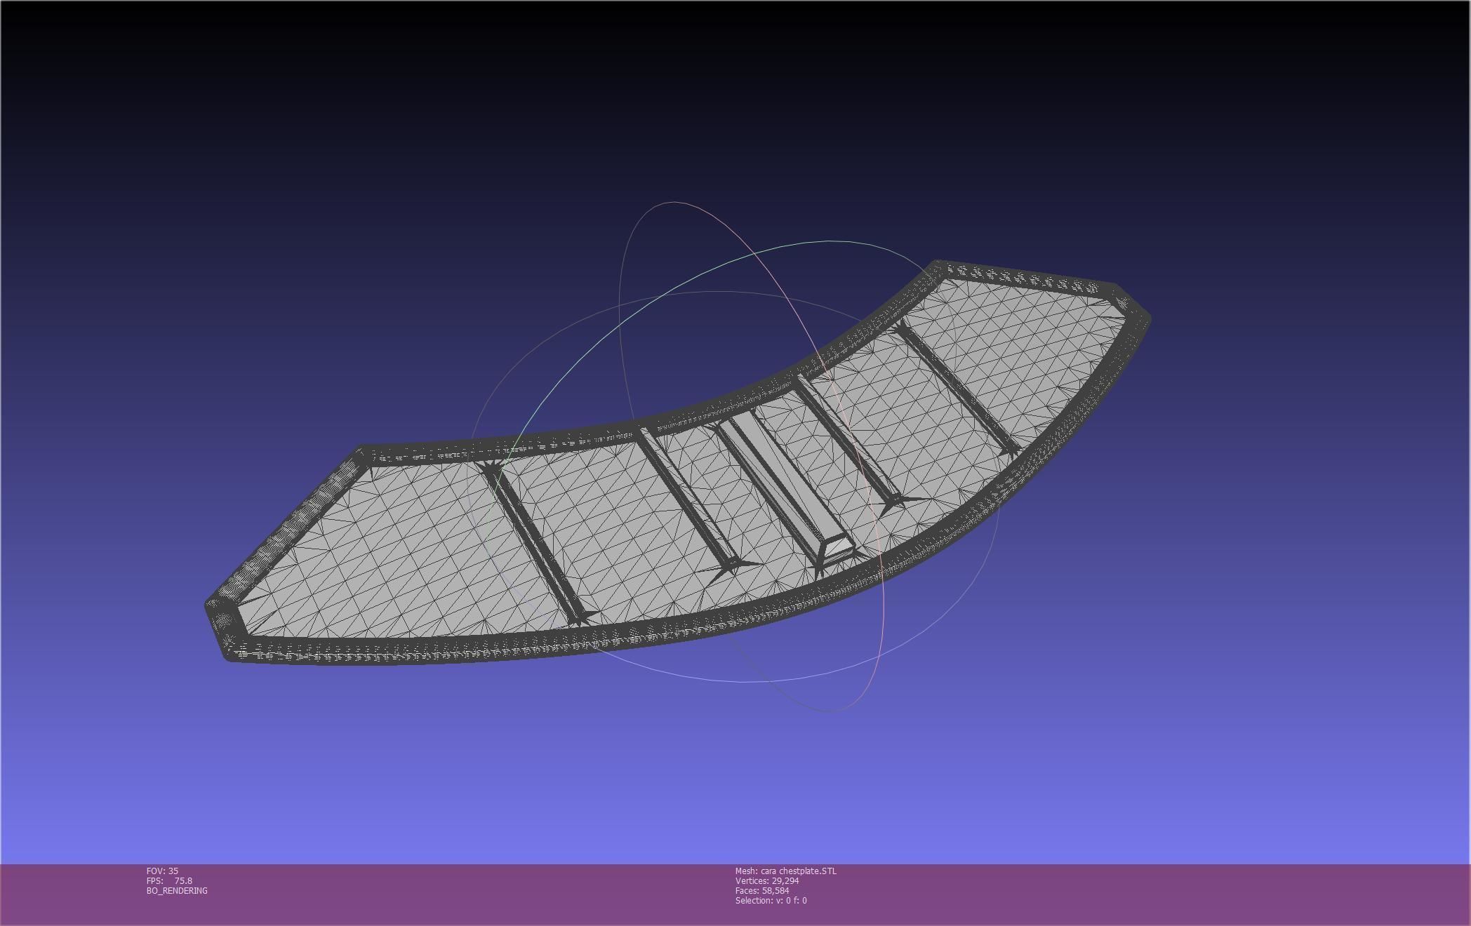Click the Faces: 58,584 info line
Screen dimensions: 1471x926
[x=762, y=890]
